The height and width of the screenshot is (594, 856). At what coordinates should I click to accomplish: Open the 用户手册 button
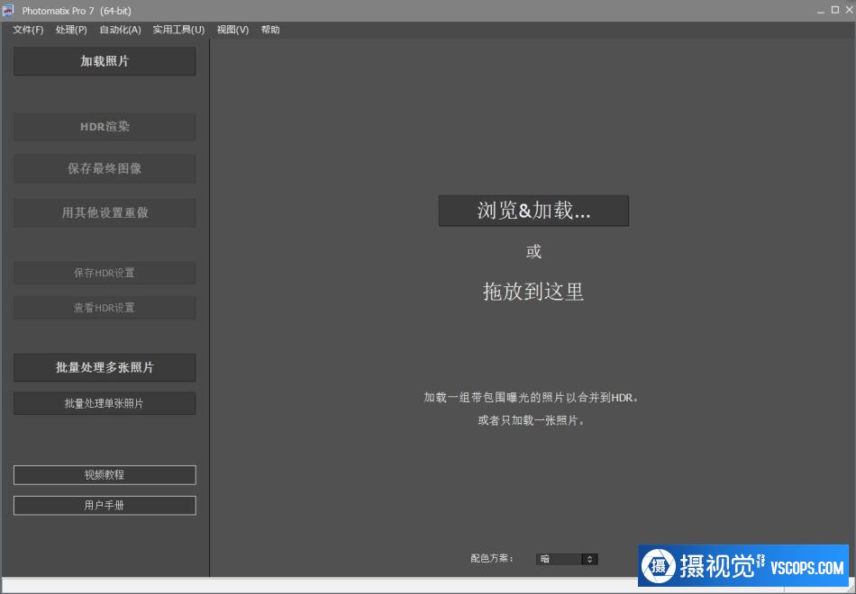coord(105,506)
